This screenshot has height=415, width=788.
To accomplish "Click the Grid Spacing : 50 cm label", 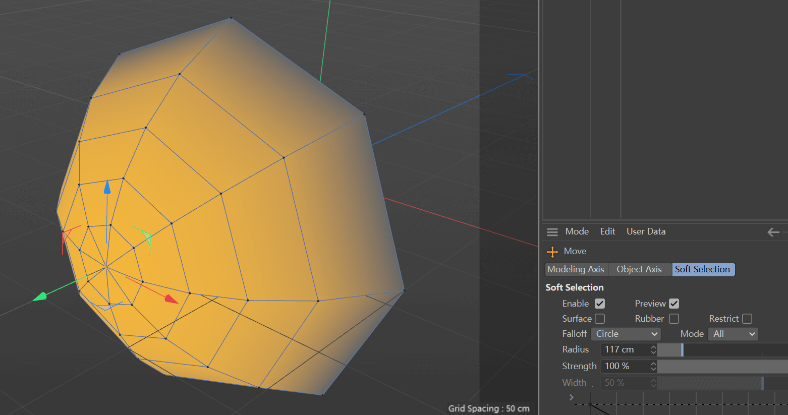I will 489,408.
